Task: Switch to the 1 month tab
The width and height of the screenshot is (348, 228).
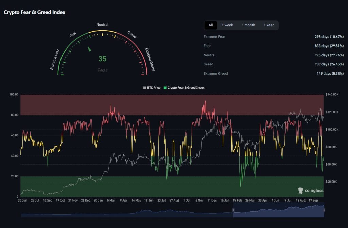Action: point(248,25)
